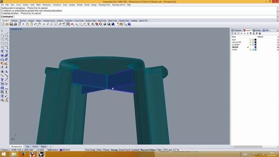Open the Display panel tab
279x157 pixels.
[x=257, y=31]
